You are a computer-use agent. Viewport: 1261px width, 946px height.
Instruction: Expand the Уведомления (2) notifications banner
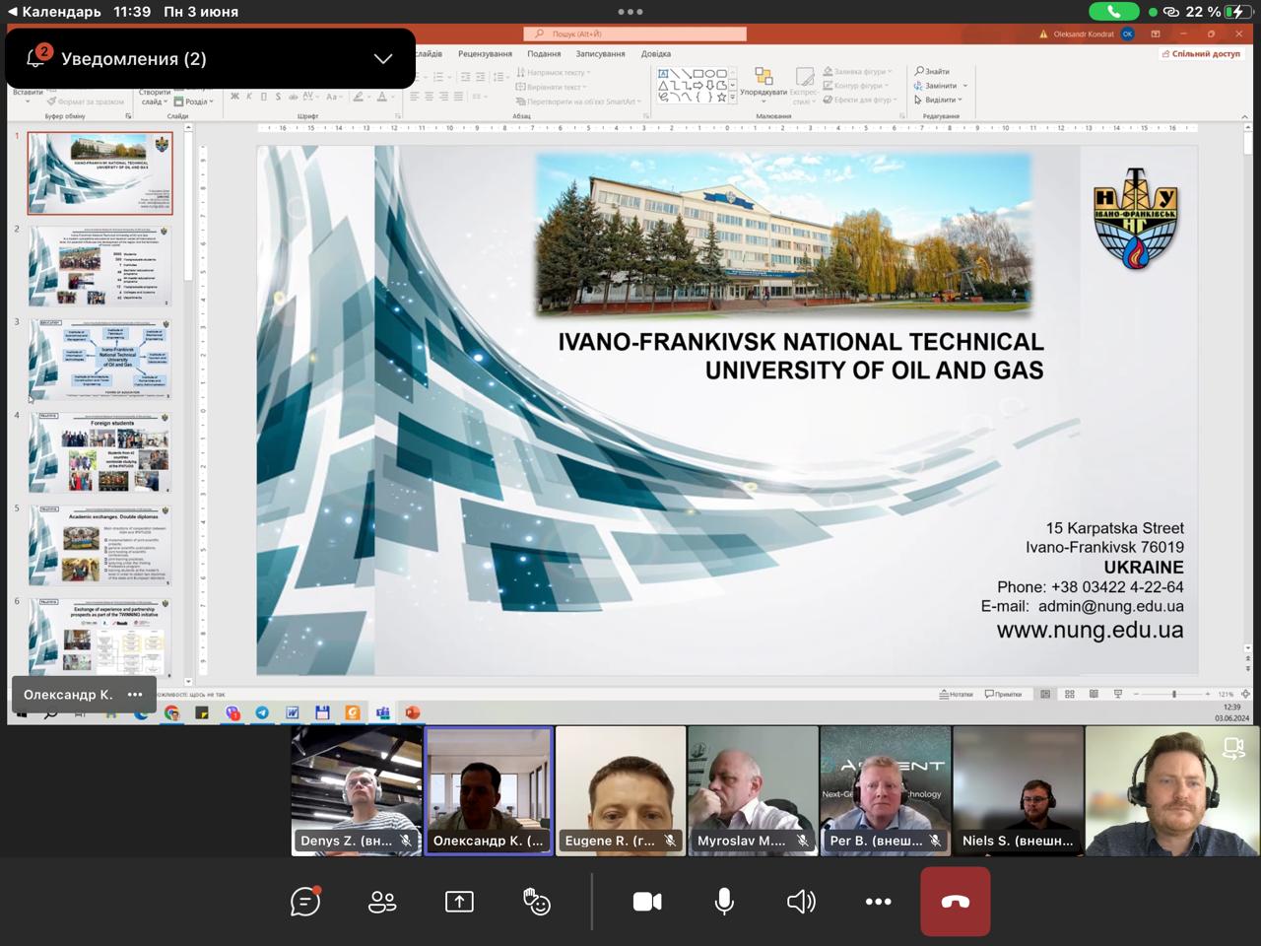[383, 58]
